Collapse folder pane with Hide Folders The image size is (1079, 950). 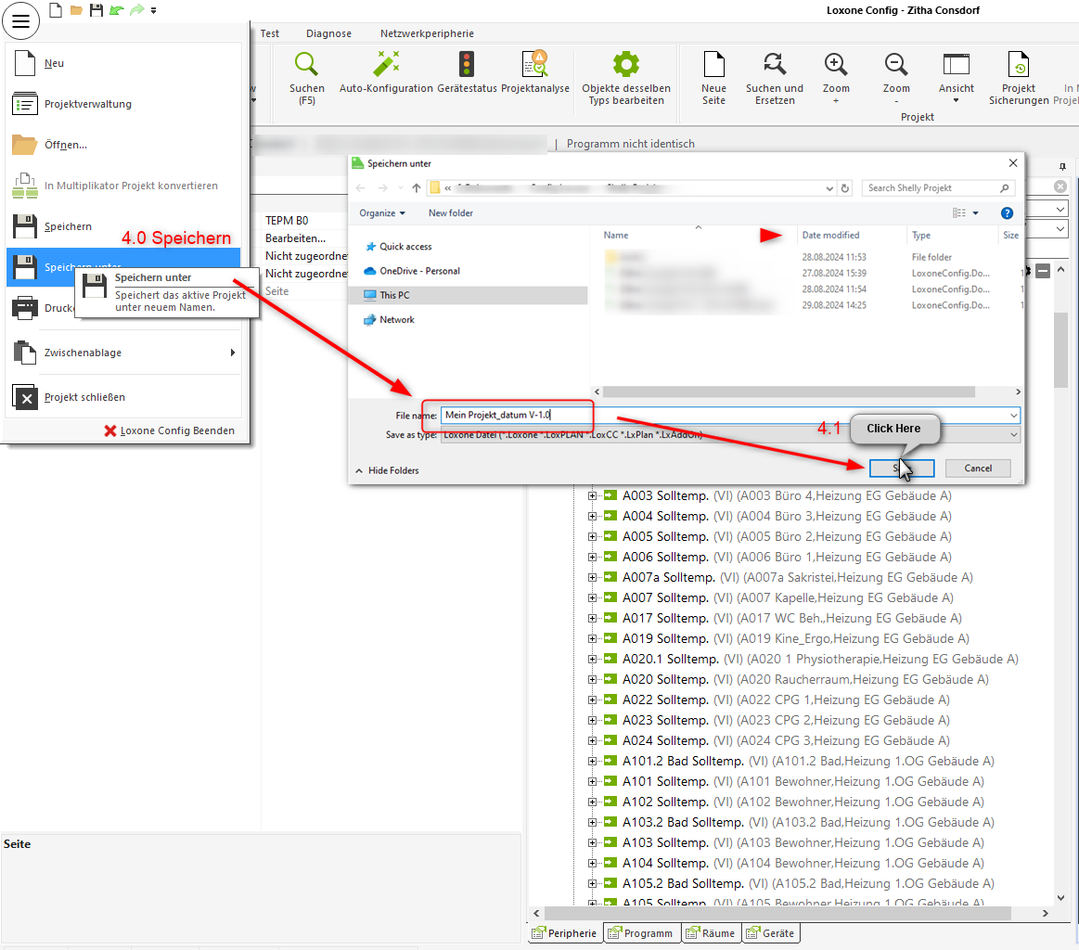pyautogui.click(x=386, y=470)
